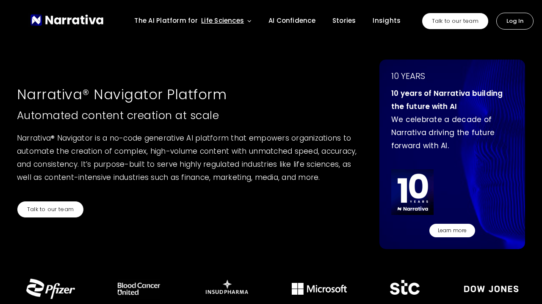This screenshot has width=542, height=304.
Task: Click the Pfizer logo
Action: click(51, 289)
